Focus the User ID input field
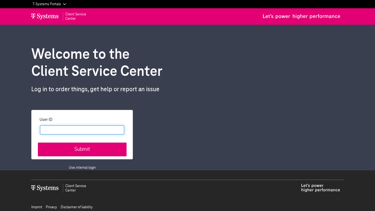The height and width of the screenshot is (211, 375). (x=82, y=130)
